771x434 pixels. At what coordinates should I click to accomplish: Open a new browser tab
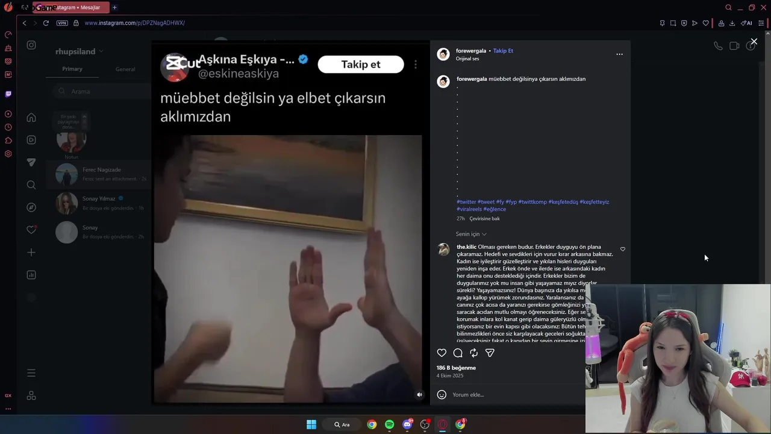114,8
